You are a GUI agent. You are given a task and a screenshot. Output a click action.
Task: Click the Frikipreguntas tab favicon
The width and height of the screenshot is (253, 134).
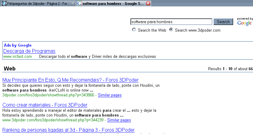[x=4, y=3]
